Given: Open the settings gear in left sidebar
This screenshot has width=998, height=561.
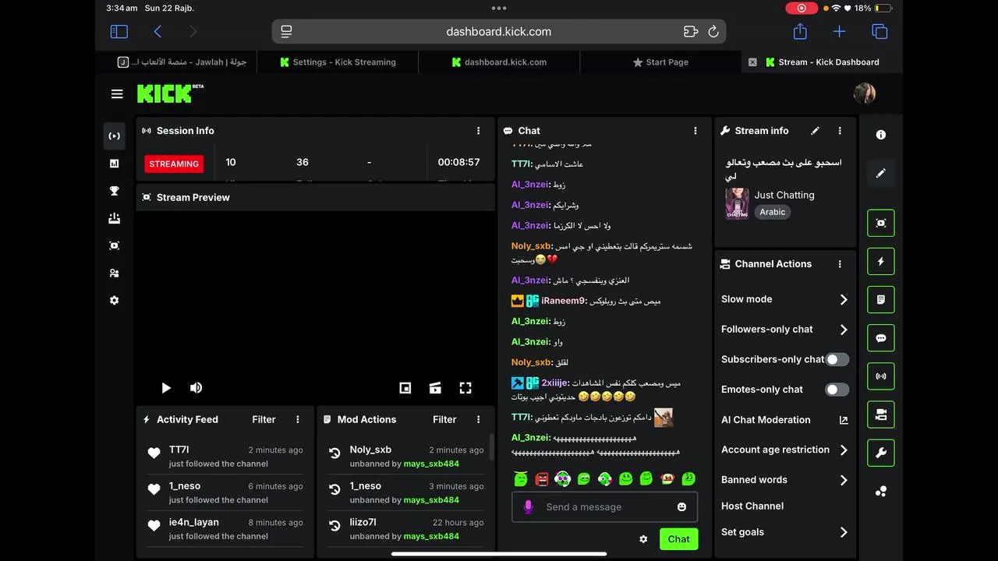Looking at the screenshot, I should pyautogui.click(x=115, y=300).
